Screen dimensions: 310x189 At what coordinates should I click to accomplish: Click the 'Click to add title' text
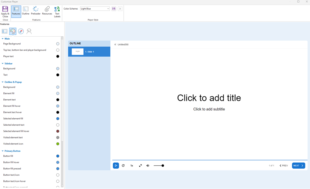209,98
